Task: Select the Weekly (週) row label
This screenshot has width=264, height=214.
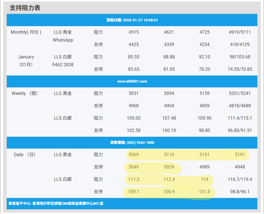Action: coord(25,94)
